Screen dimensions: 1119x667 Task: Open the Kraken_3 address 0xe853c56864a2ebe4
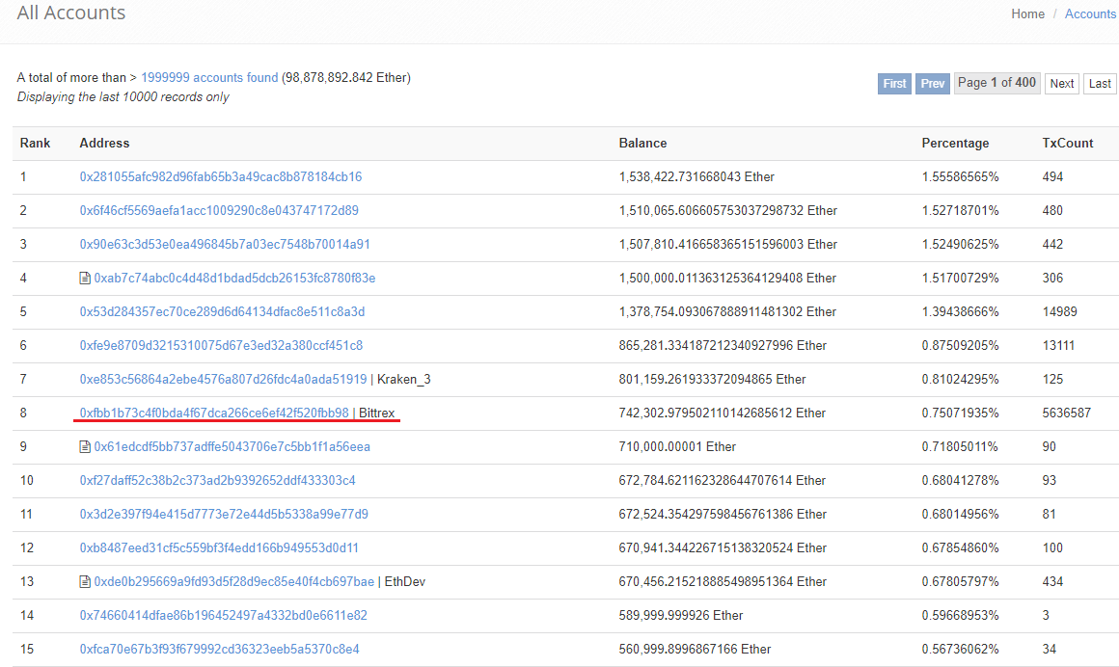coord(224,380)
